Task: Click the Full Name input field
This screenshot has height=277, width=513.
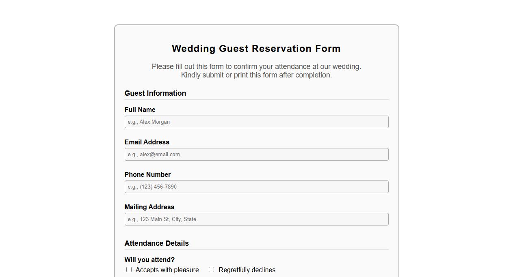Action: click(x=256, y=122)
